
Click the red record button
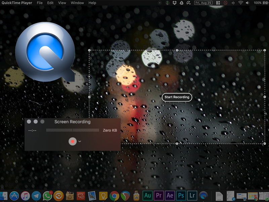pos(73,141)
